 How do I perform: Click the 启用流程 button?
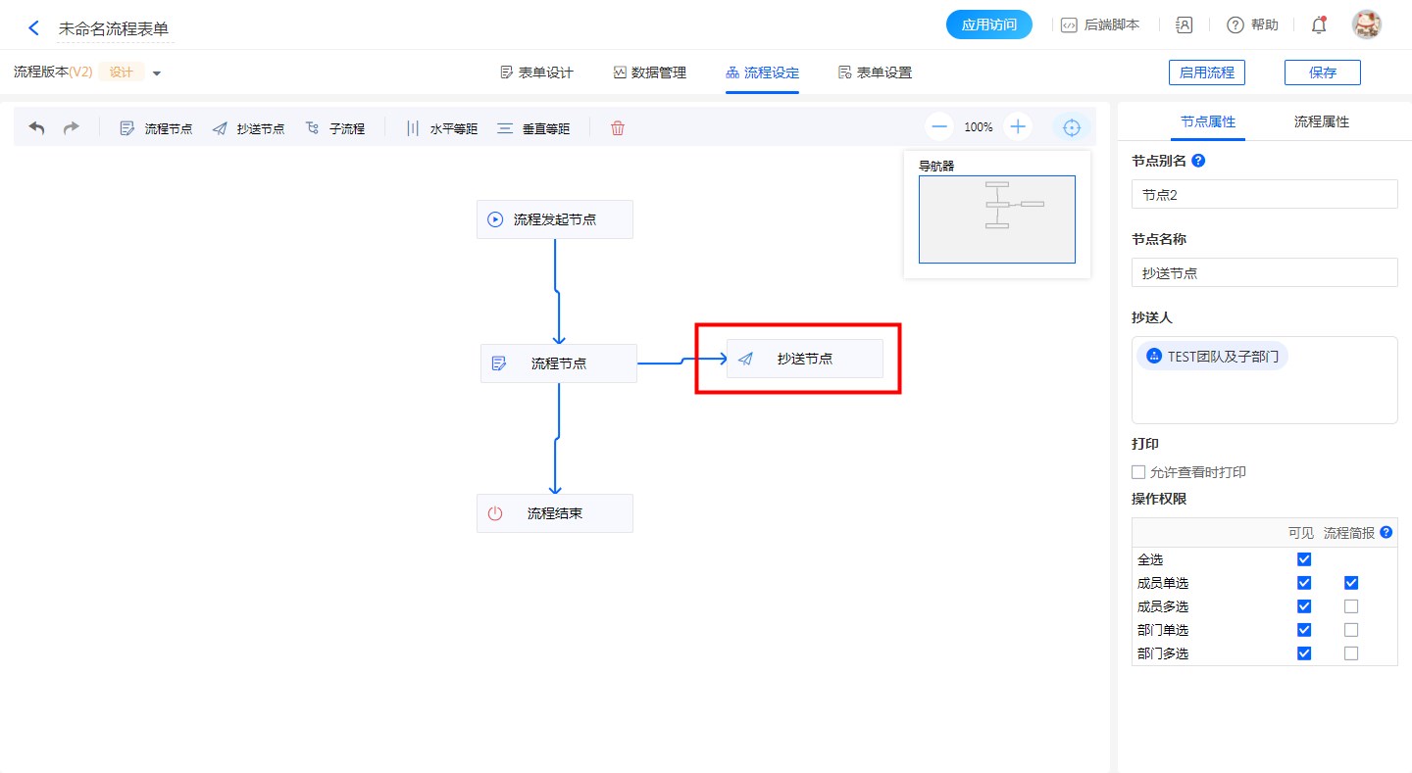click(1206, 72)
